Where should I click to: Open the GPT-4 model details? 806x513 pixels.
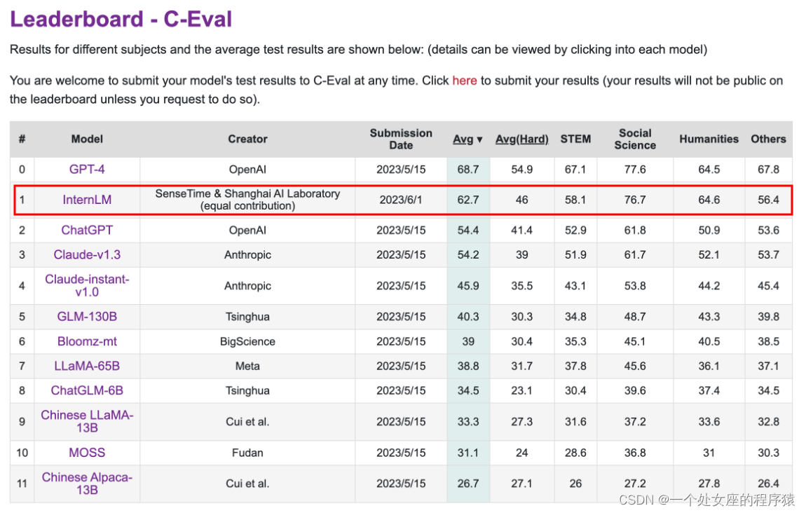(87, 169)
